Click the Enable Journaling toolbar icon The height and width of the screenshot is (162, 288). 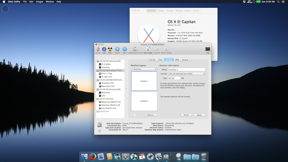click(x=135, y=49)
